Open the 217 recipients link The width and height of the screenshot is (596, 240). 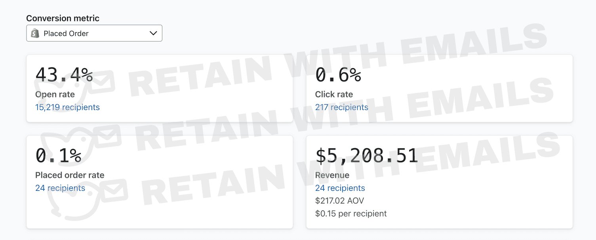[342, 107]
